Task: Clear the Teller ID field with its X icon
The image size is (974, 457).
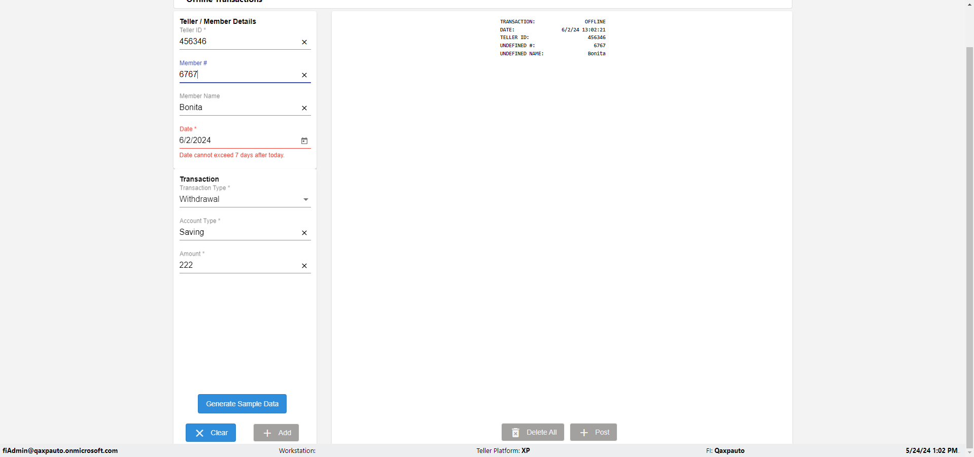Action: [x=304, y=42]
